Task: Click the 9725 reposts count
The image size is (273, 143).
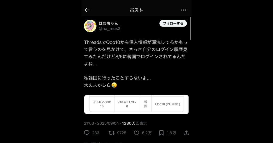Action: coord(122,133)
